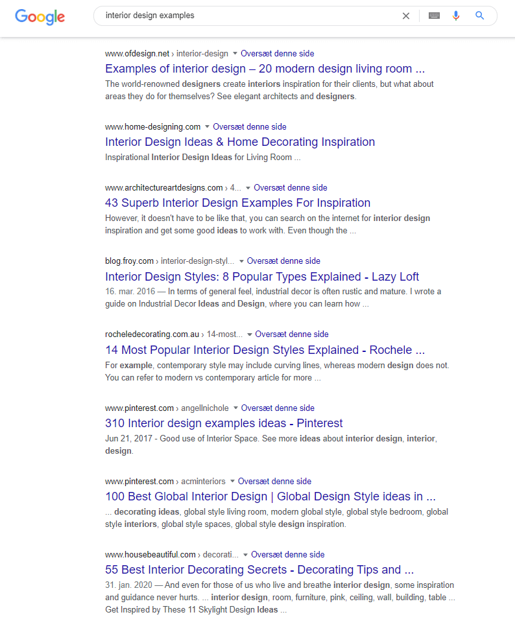Open 'Examples of interior design – 20 modern' result

[x=265, y=69]
